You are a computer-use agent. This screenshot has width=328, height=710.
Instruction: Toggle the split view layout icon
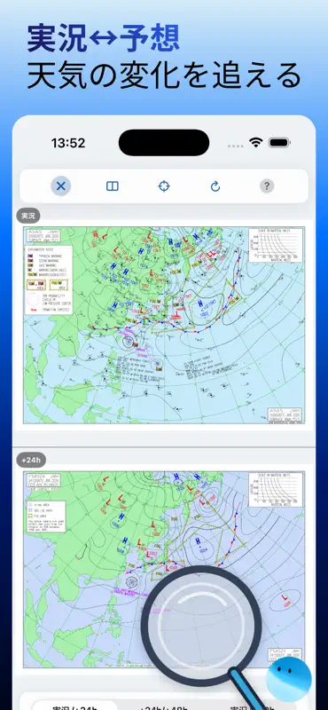[113, 186]
